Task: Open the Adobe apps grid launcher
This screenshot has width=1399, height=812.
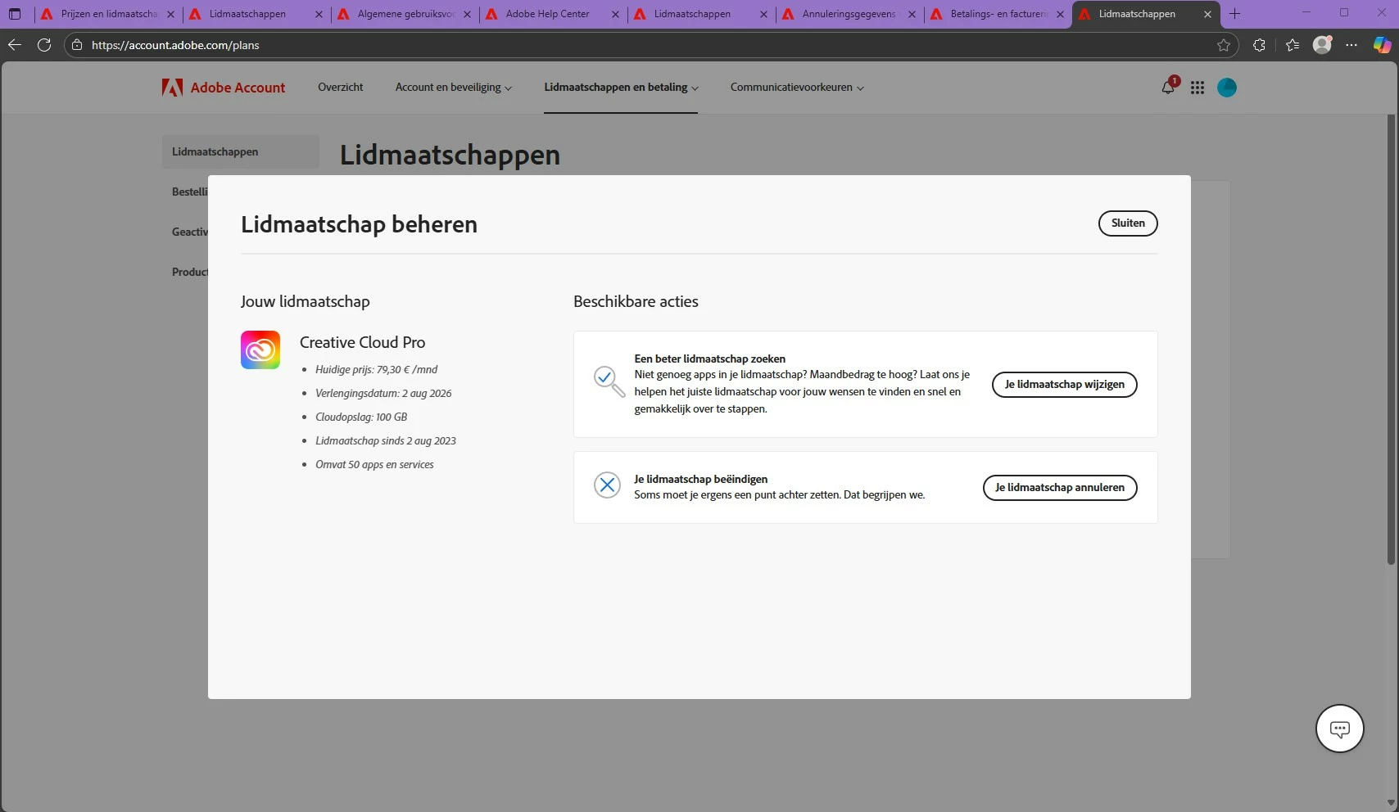Action: (1198, 88)
